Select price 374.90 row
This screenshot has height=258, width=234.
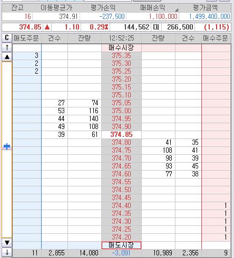pos(121,126)
